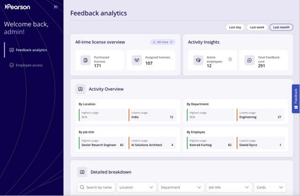Image resolution: width=300 pixels, height=196 pixels.
Task: Click the By Job title heading
Action: [86, 132]
